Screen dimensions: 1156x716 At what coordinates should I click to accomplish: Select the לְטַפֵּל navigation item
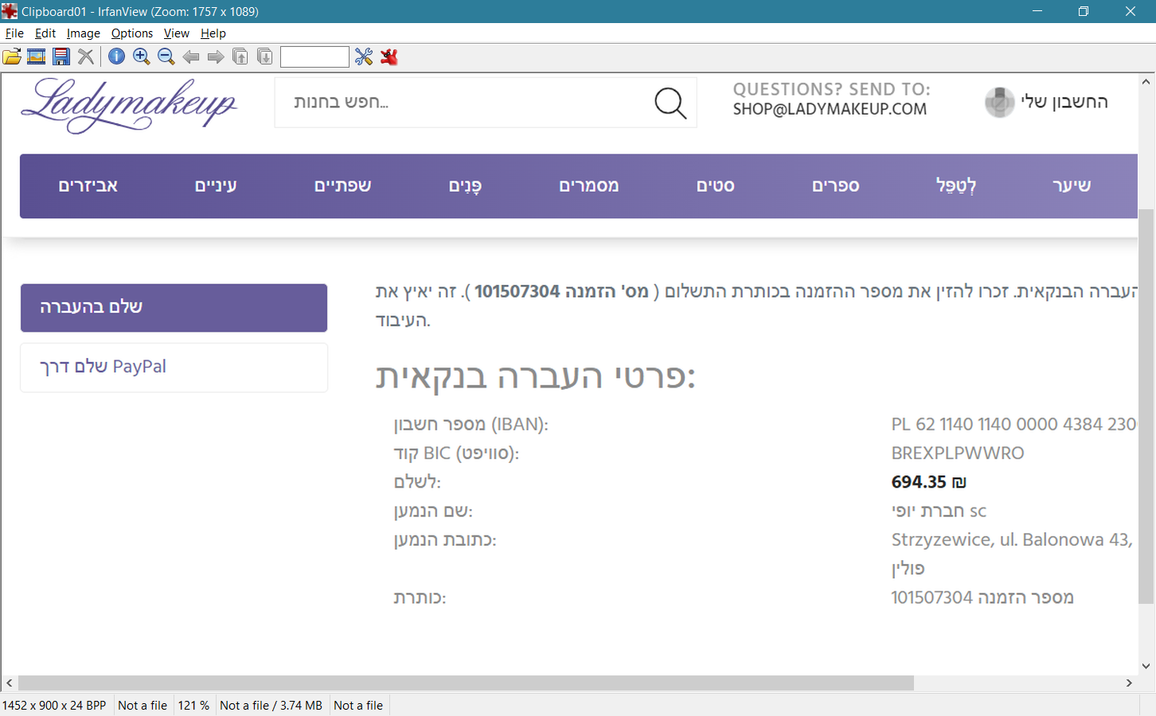click(956, 186)
